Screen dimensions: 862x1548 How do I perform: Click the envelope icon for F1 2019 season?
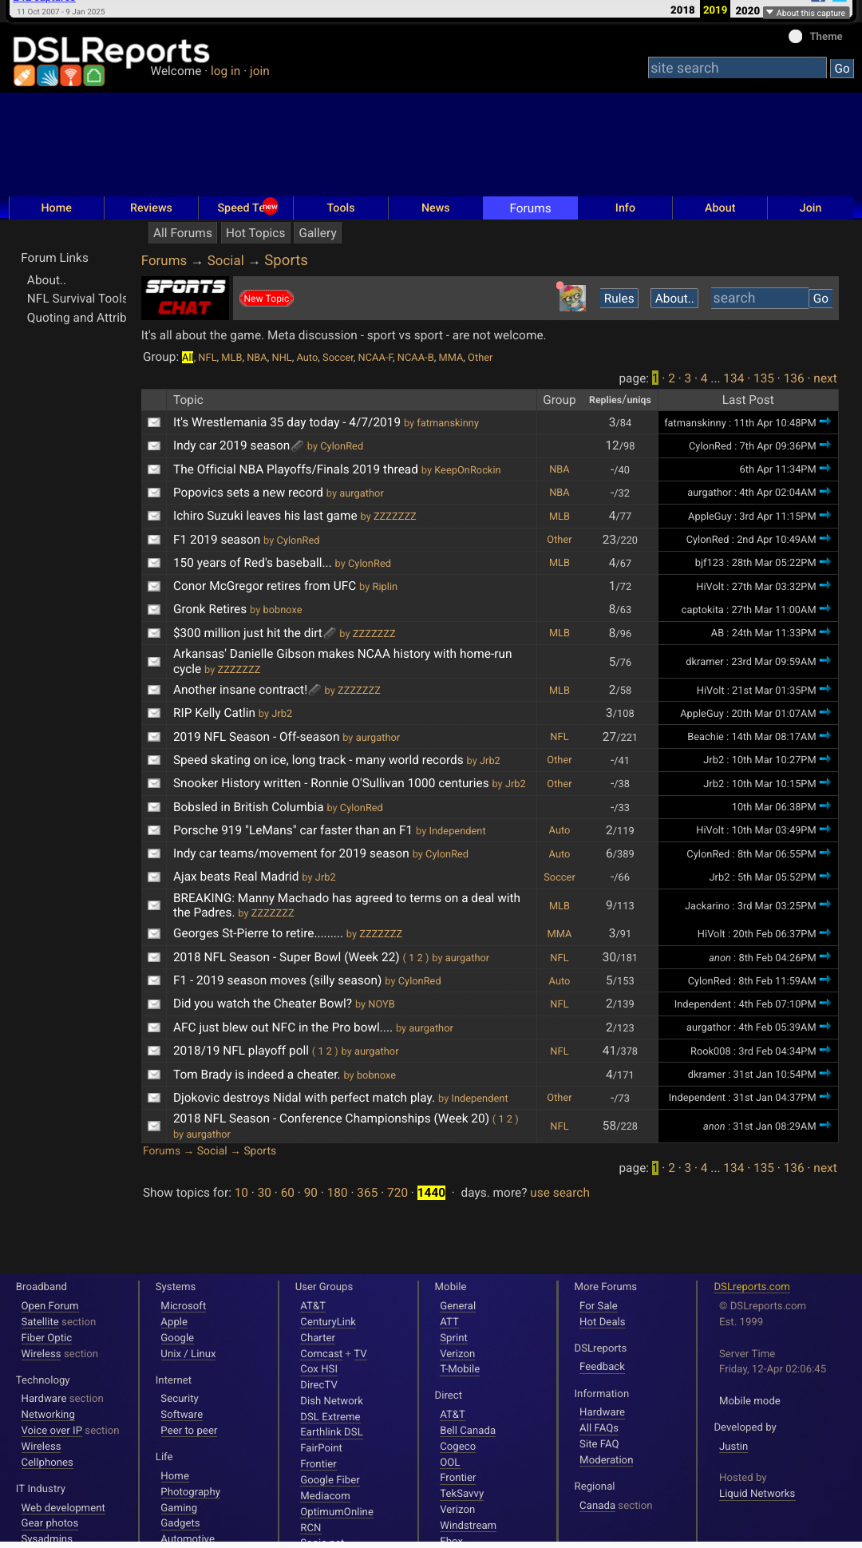coord(154,540)
